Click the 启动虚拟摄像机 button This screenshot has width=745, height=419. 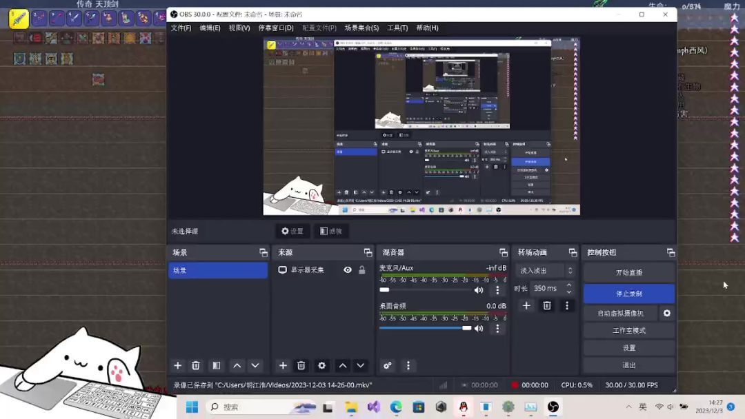pyautogui.click(x=621, y=313)
